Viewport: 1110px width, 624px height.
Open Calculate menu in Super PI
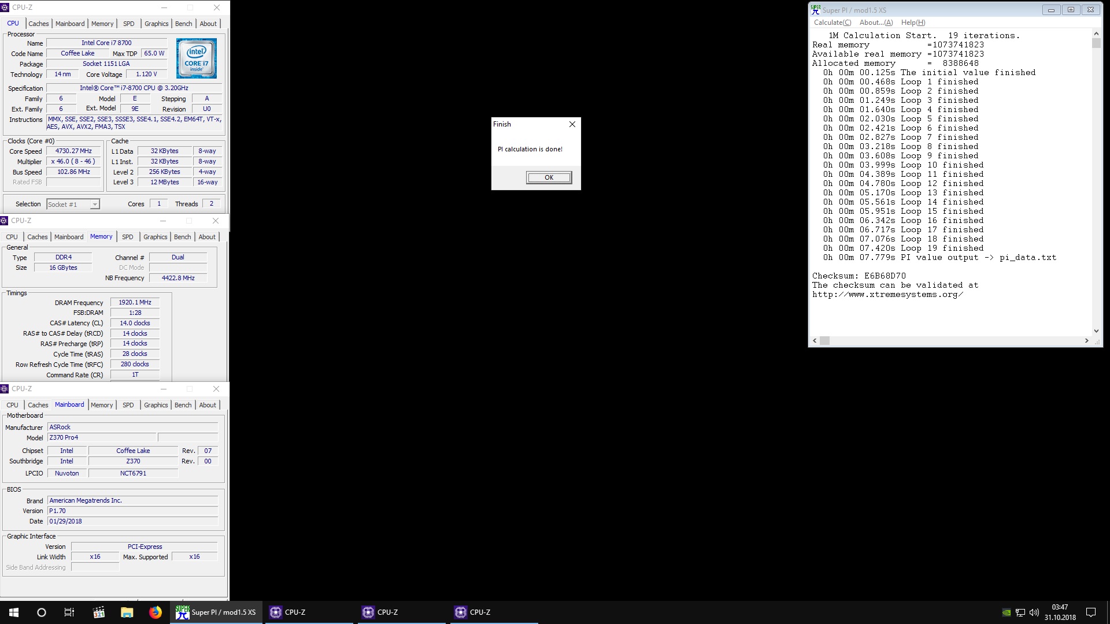(x=832, y=23)
